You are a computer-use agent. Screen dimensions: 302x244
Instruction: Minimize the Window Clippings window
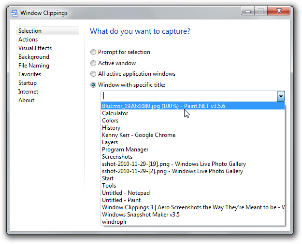(248, 11)
